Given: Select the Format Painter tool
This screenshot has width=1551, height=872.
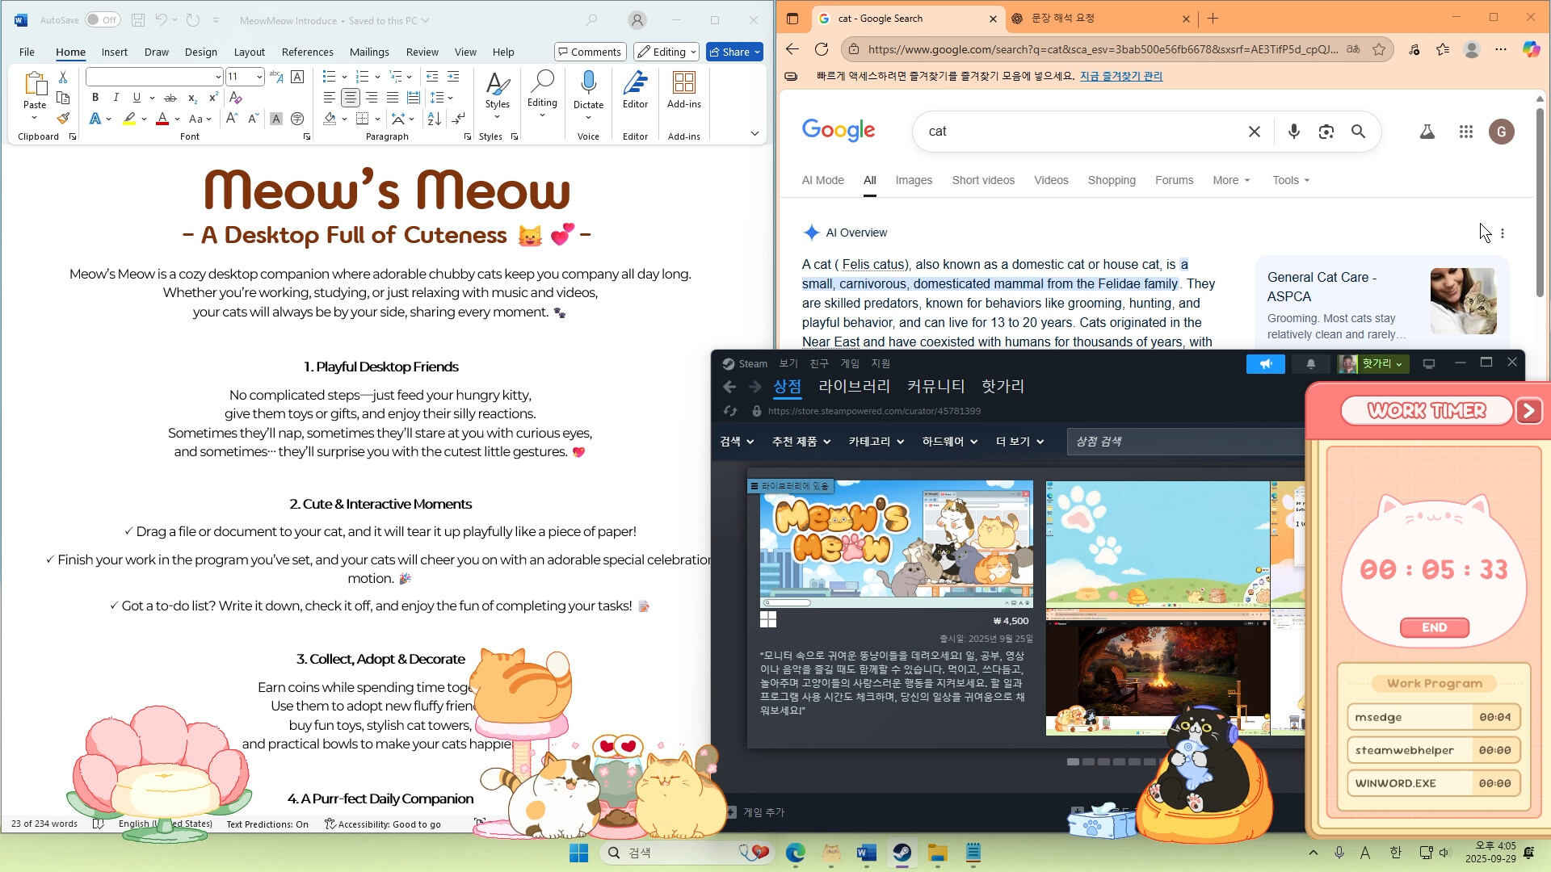Looking at the screenshot, I should click(63, 118).
